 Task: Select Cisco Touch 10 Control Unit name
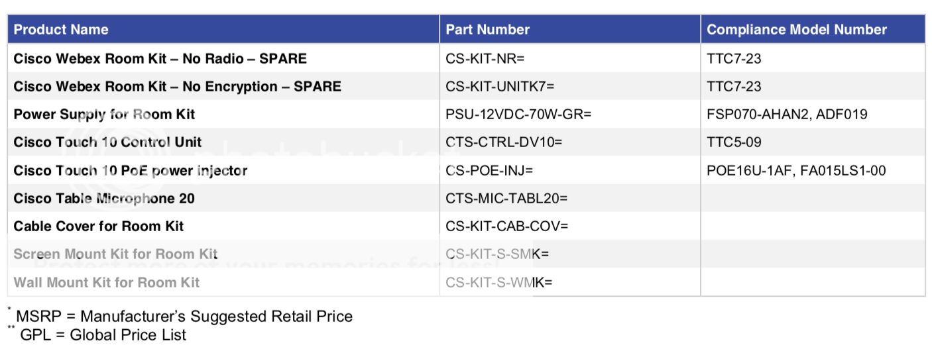point(108,142)
